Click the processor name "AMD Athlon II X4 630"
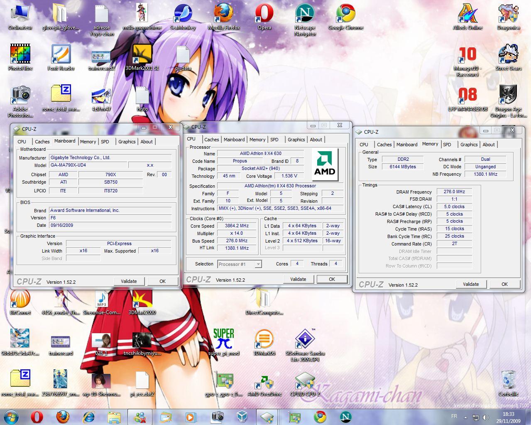531x425 pixels. tap(261, 153)
